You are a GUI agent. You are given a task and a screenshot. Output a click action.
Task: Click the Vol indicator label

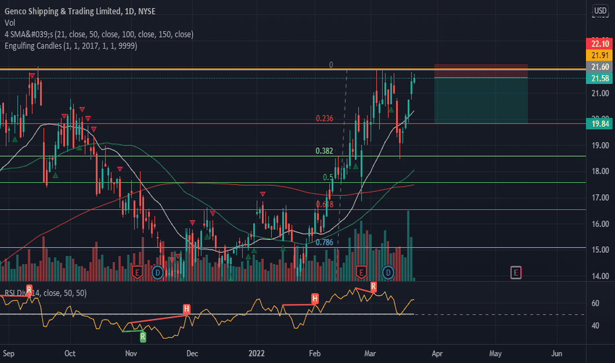pyautogui.click(x=10, y=22)
